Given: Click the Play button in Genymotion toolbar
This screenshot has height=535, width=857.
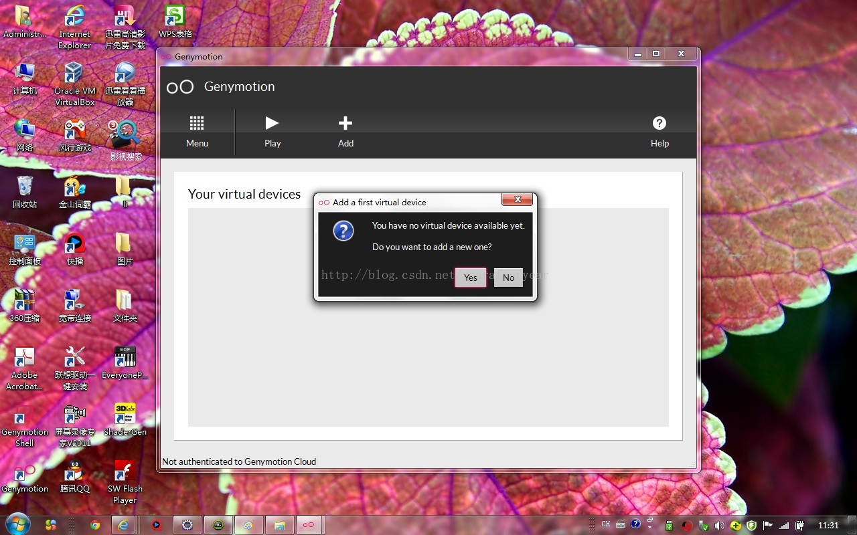Looking at the screenshot, I should pos(272,132).
